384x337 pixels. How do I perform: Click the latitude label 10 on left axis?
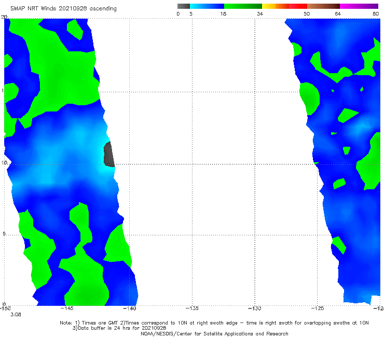coord(4,162)
